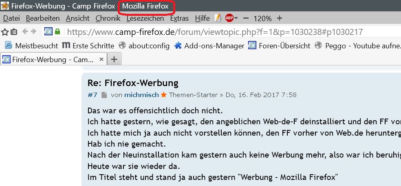Viewport: 401px width, 186px height.
Task: Go forward with the right arrow
Action: 33,31
